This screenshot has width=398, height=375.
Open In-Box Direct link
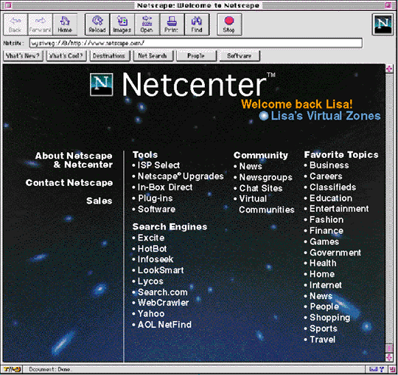click(x=165, y=187)
